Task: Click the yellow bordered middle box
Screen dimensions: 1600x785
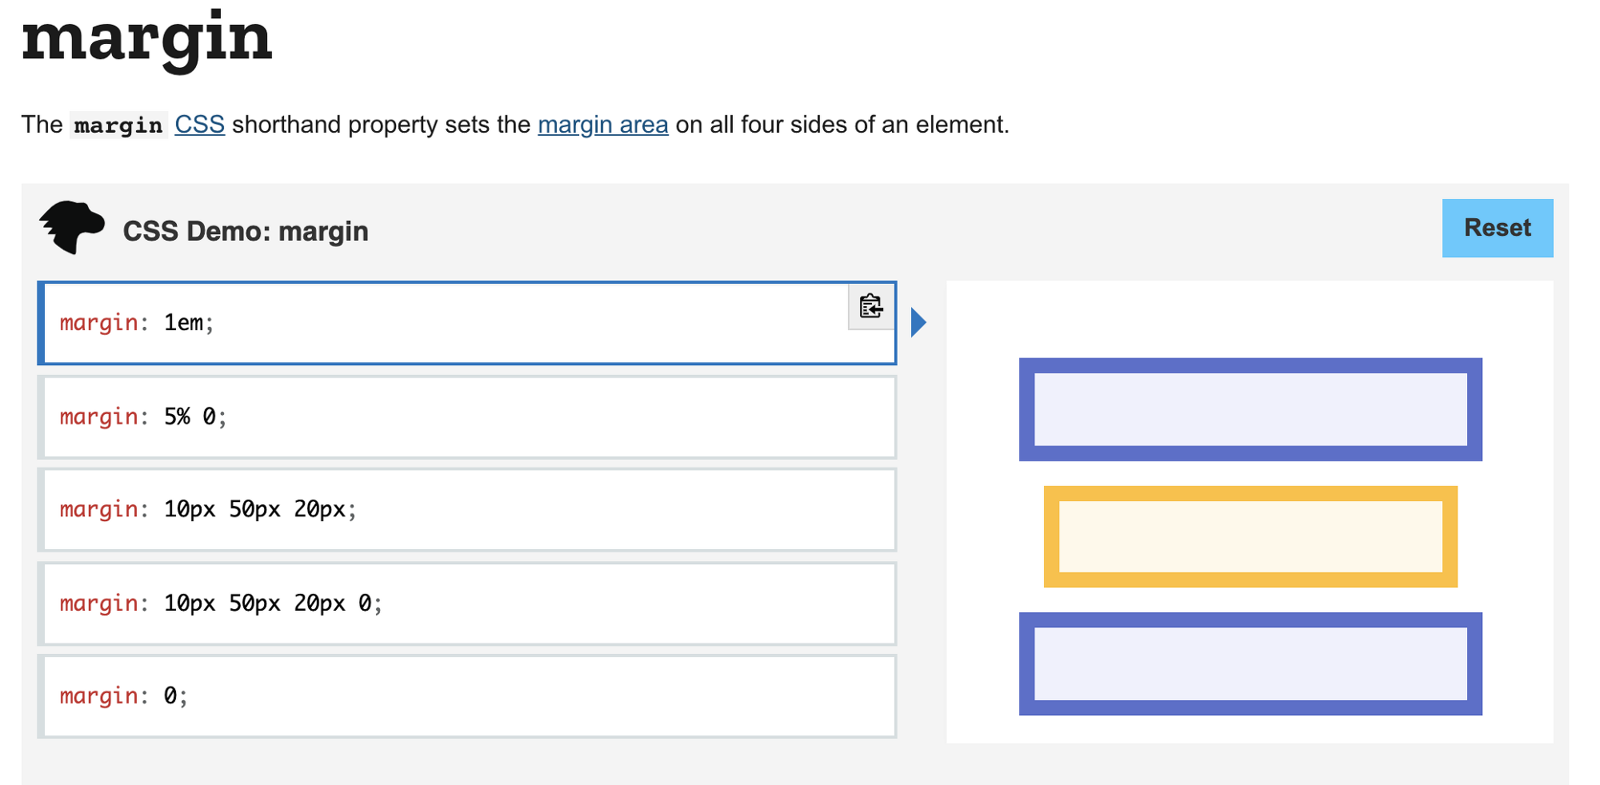Action: tap(1250, 536)
